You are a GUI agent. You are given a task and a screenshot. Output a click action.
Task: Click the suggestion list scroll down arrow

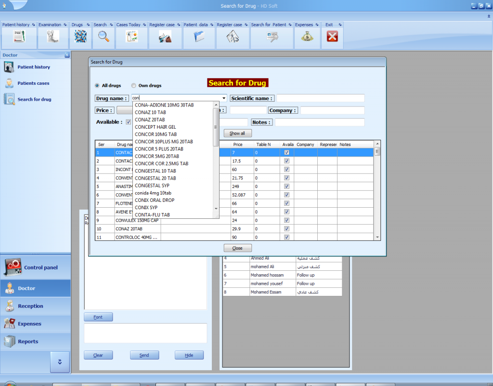216,209
